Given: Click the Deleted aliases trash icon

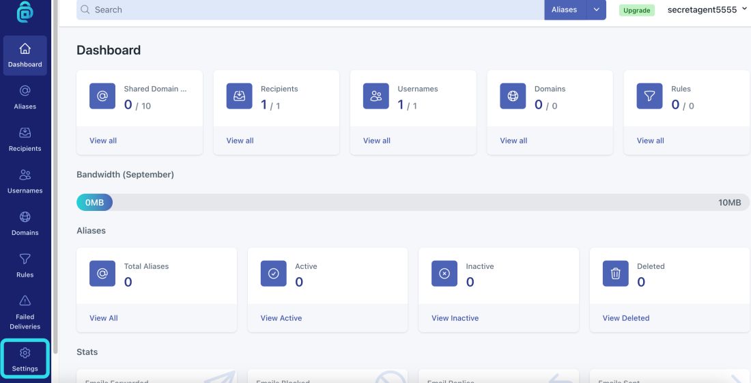Looking at the screenshot, I should click(x=615, y=273).
